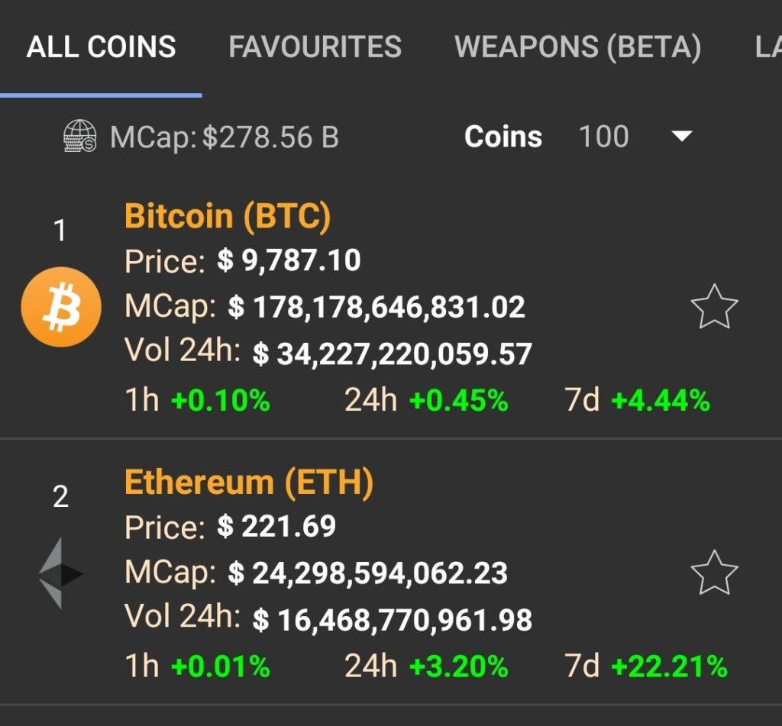Click Ethereum's 7d +22.21% change
The image size is (782, 726).
point(669,666)
